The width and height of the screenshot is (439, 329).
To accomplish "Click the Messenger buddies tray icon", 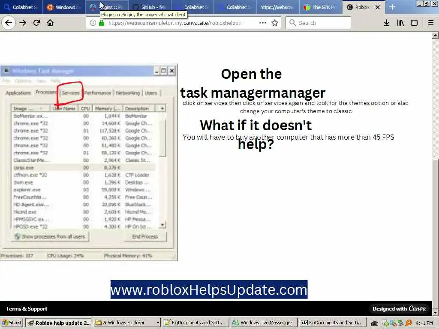I will [x=393, y=323].
